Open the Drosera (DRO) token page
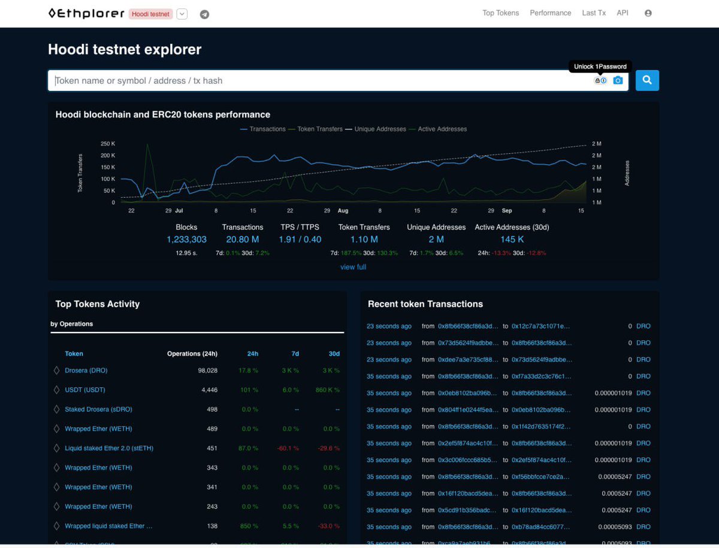 point(86,371)
